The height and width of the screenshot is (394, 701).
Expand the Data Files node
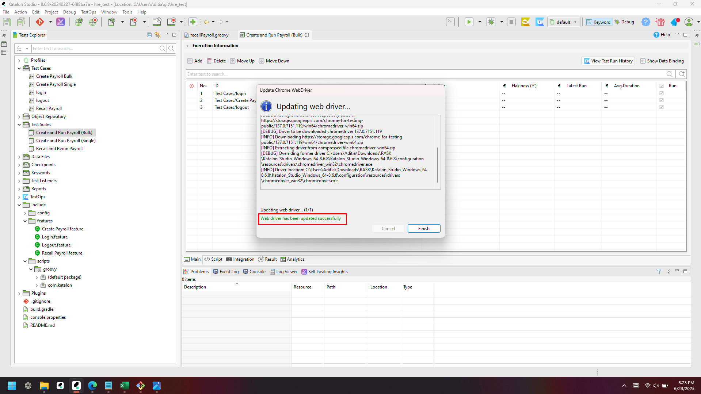point(19,157)
